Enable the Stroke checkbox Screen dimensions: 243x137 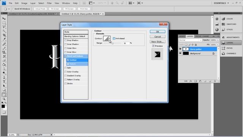[66, 84]
